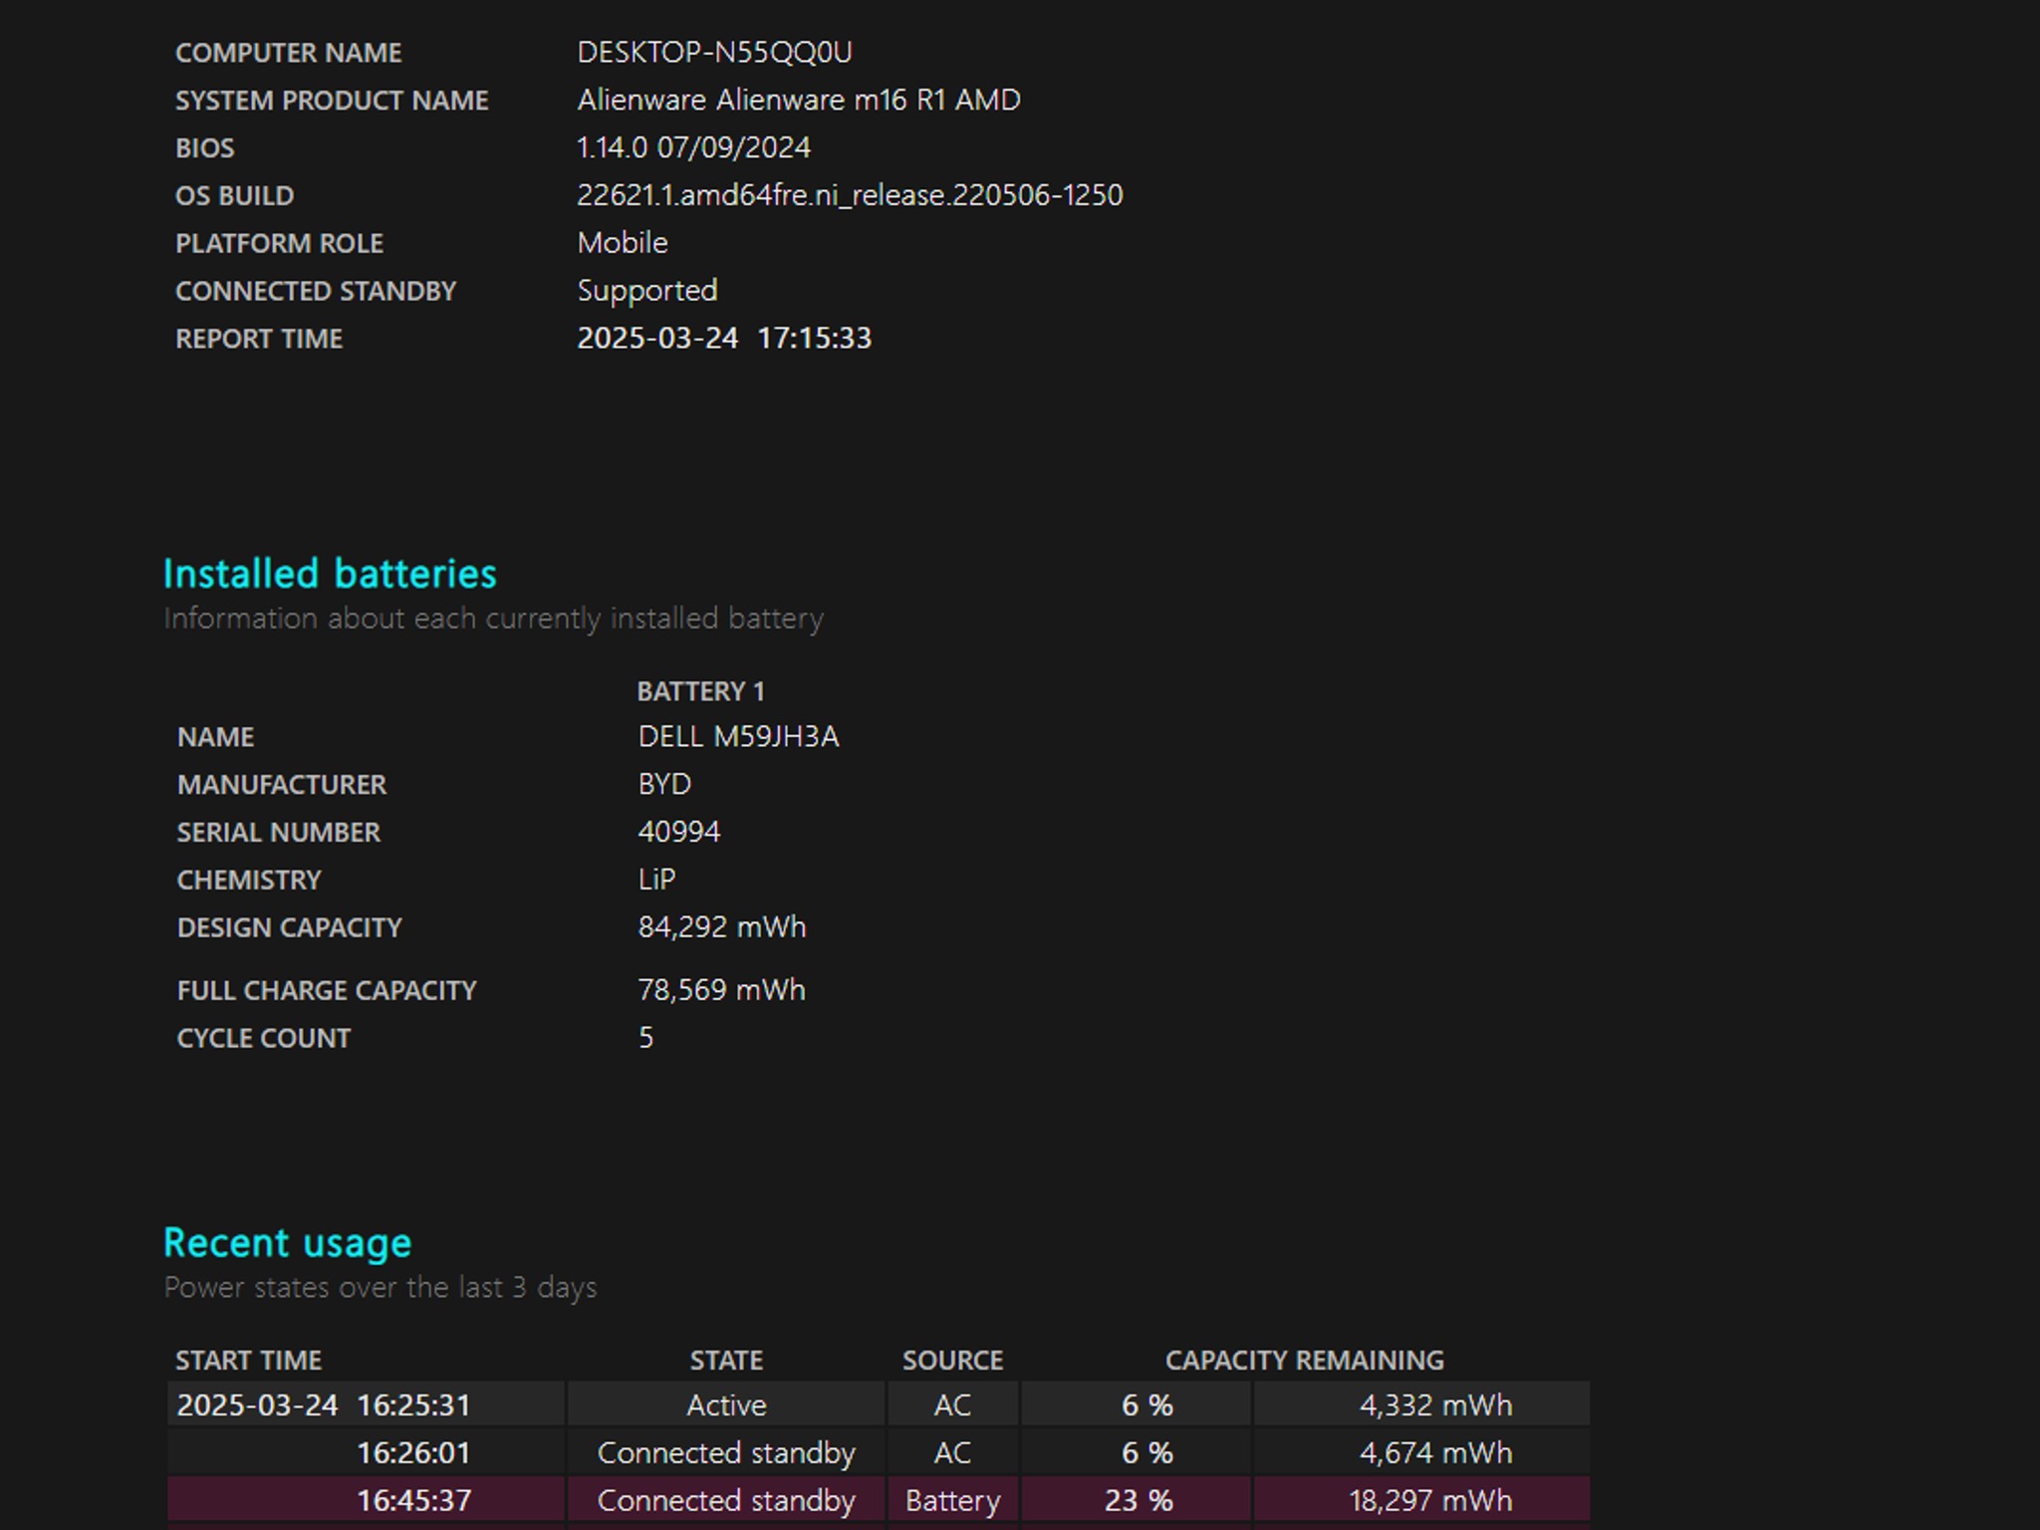Image resolution: width=2040 pixels, height=1530 pixels.
Task: Click the Connected Standby Supported value
Action: tap(646, 291)
